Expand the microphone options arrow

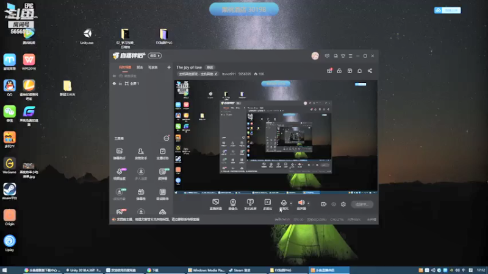coord(291,203)
